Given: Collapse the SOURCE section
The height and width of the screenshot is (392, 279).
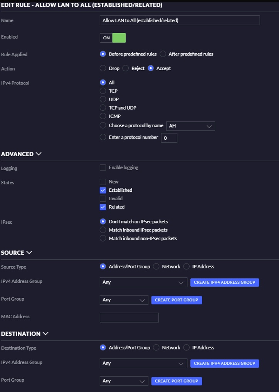Looking at the screenshot, I should click(x=29, y=252).
